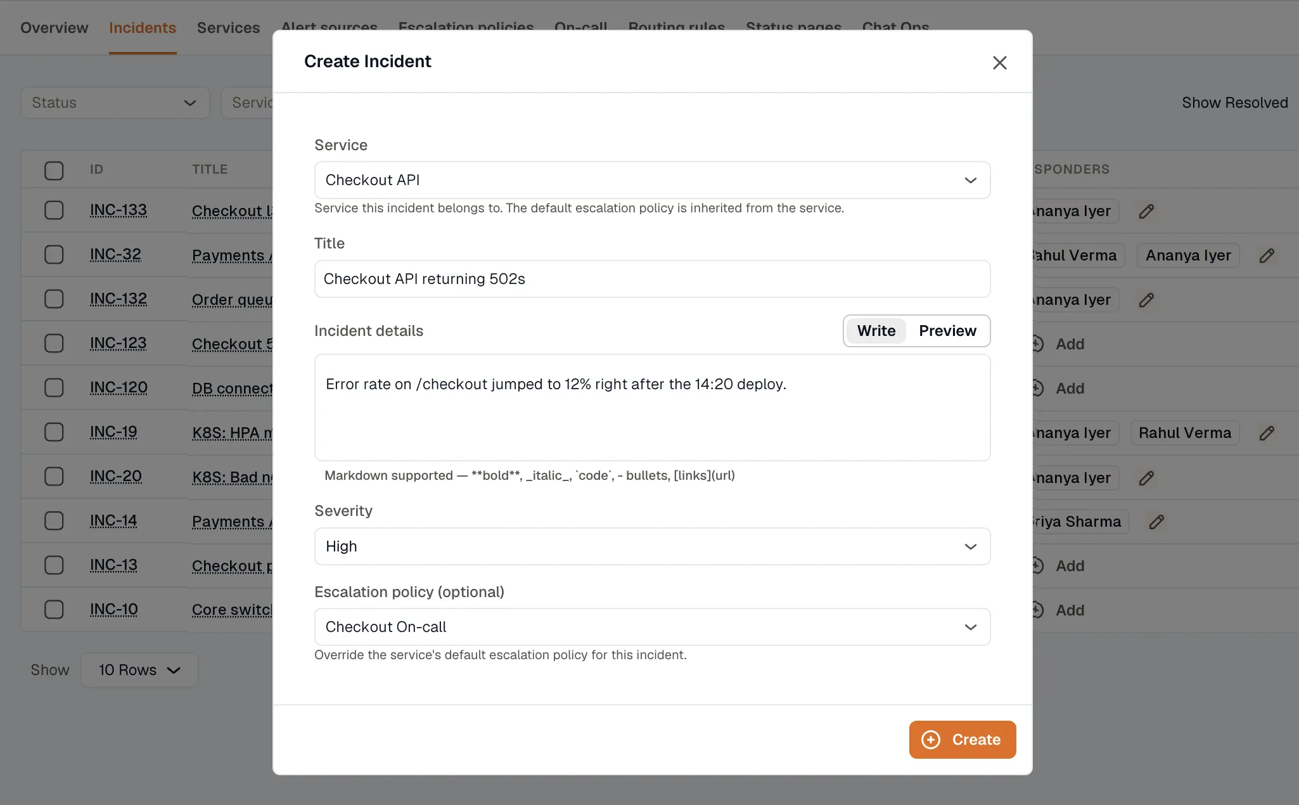Edit responders pencil icon for INC-133

click(x=1146, y=211)
